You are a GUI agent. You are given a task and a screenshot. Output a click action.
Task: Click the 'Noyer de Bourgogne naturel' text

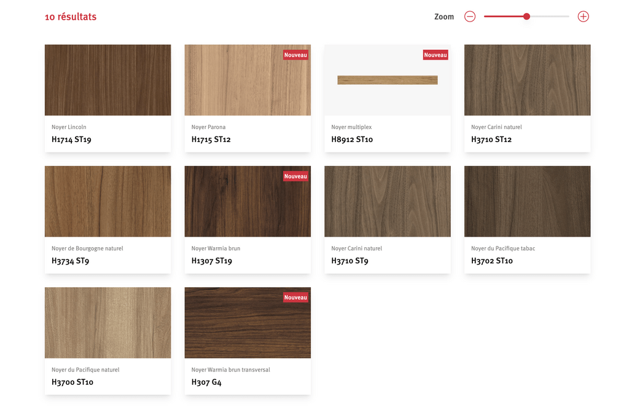pyautogui.click(x=87, y=248)
